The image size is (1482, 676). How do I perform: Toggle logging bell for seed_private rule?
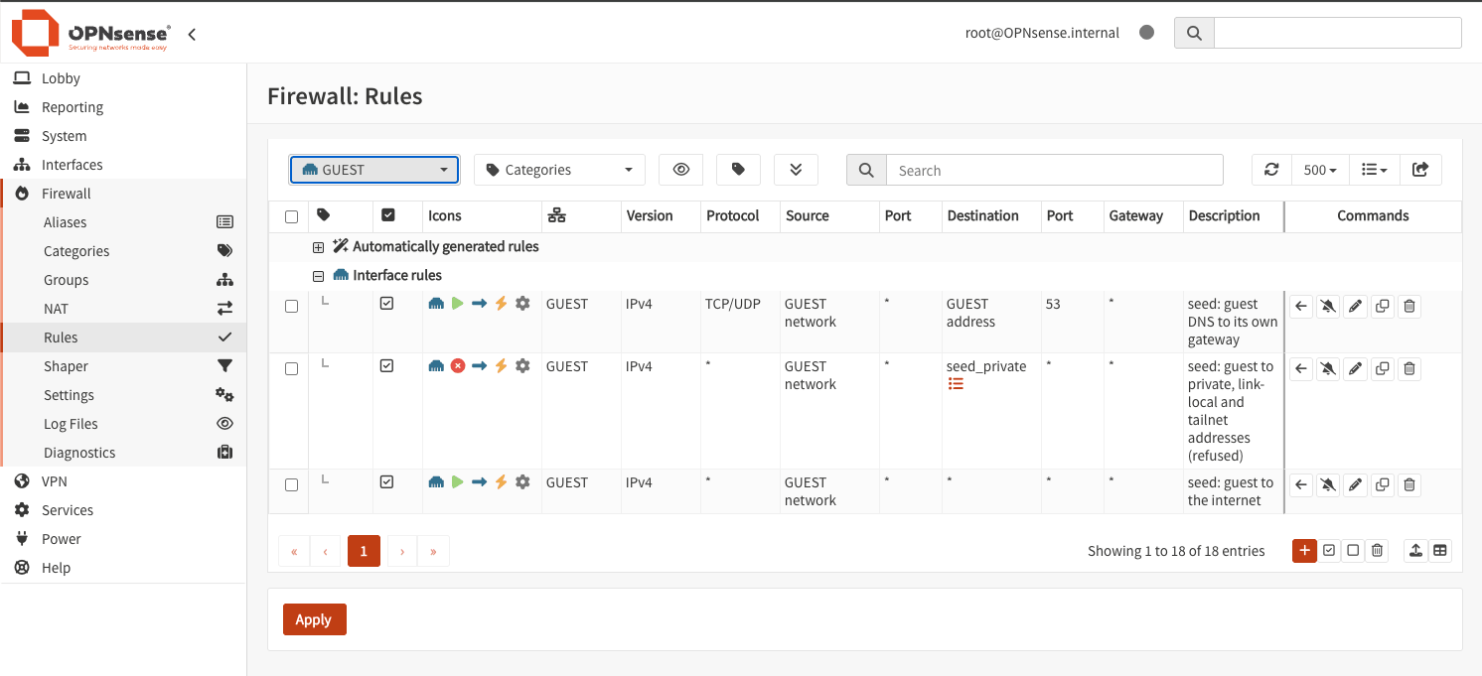click(1328, 369)
